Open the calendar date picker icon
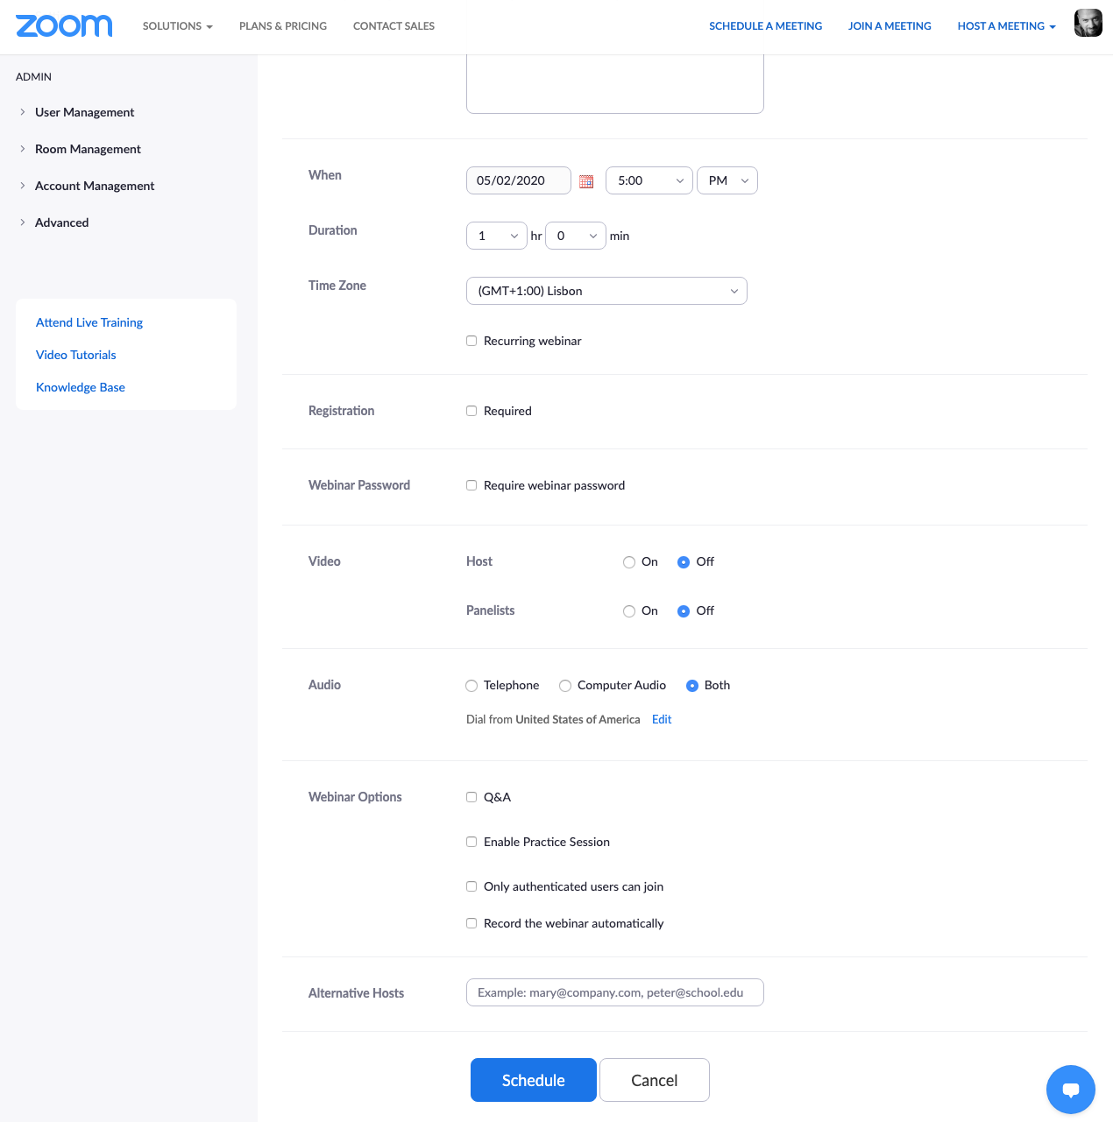The width and height of the screenshot is (1113, 1122). pos(586,181)
